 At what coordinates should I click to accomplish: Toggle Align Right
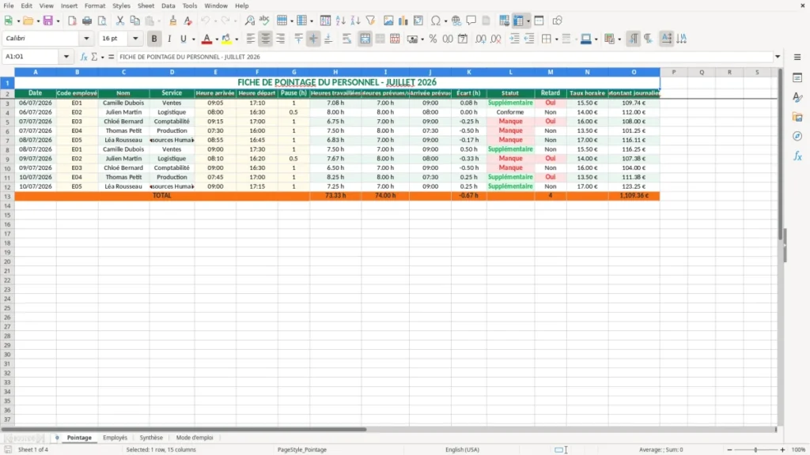pyautogui.click(x=281, y=39)
